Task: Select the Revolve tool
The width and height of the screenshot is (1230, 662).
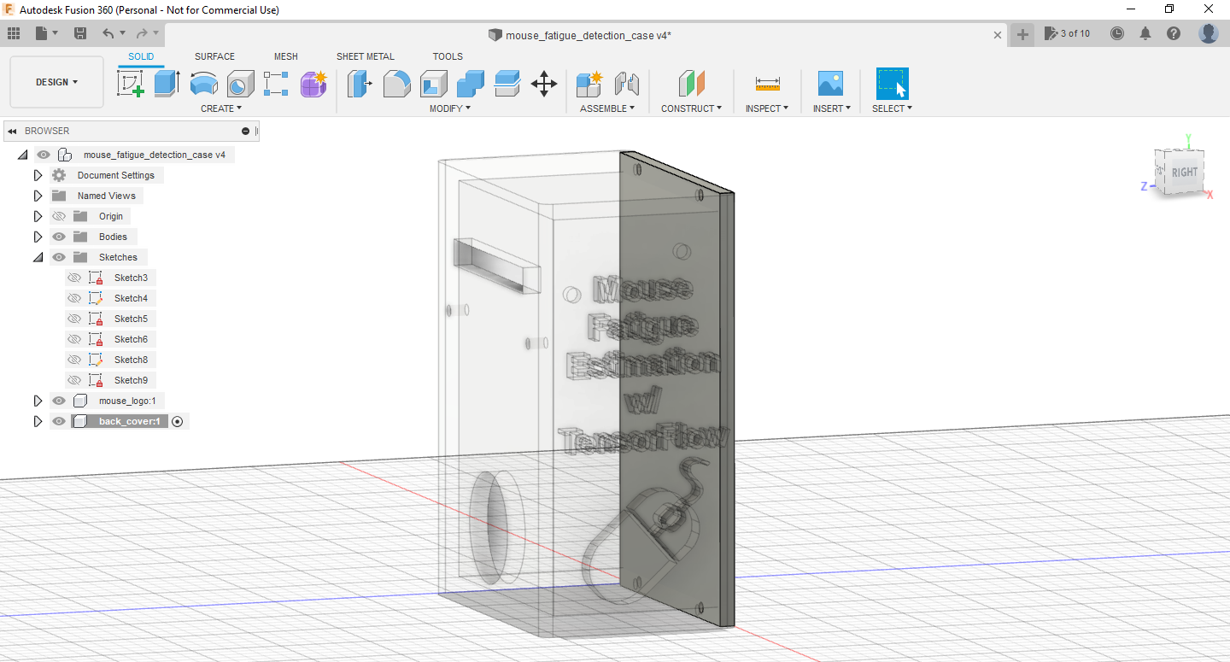Action: (x=204, y=84)
